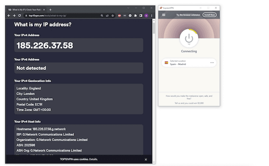269x166 pixels.
Task: Click the Spain flag icon
Action: [x=166, y=63]
